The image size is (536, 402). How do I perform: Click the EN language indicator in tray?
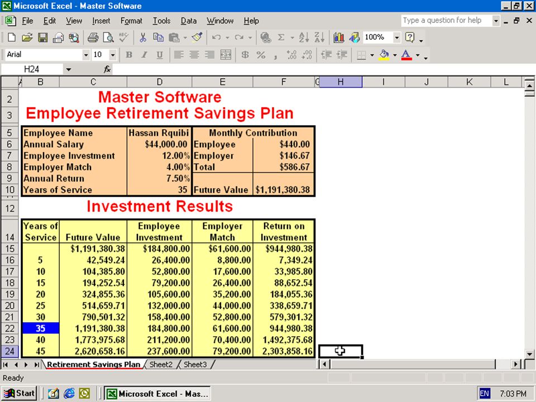tap(485, 394)
